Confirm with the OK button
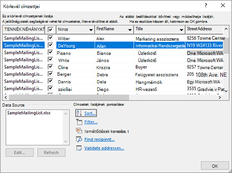Image resolution: width=232 pixels, height=173 pixels. point(215,165)
